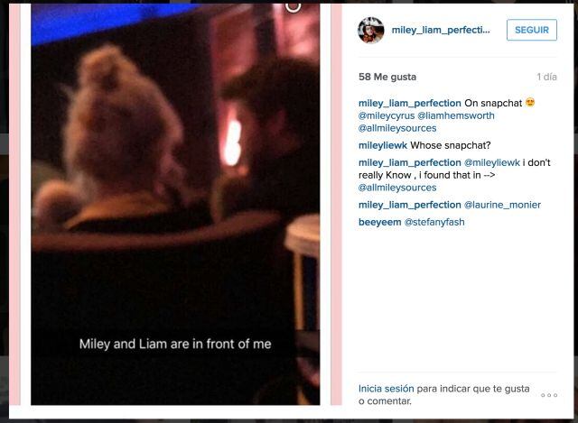Click the Inicia sesión login link
The height and width of the screenshot is (423, 578).
[x=386, y=389]
